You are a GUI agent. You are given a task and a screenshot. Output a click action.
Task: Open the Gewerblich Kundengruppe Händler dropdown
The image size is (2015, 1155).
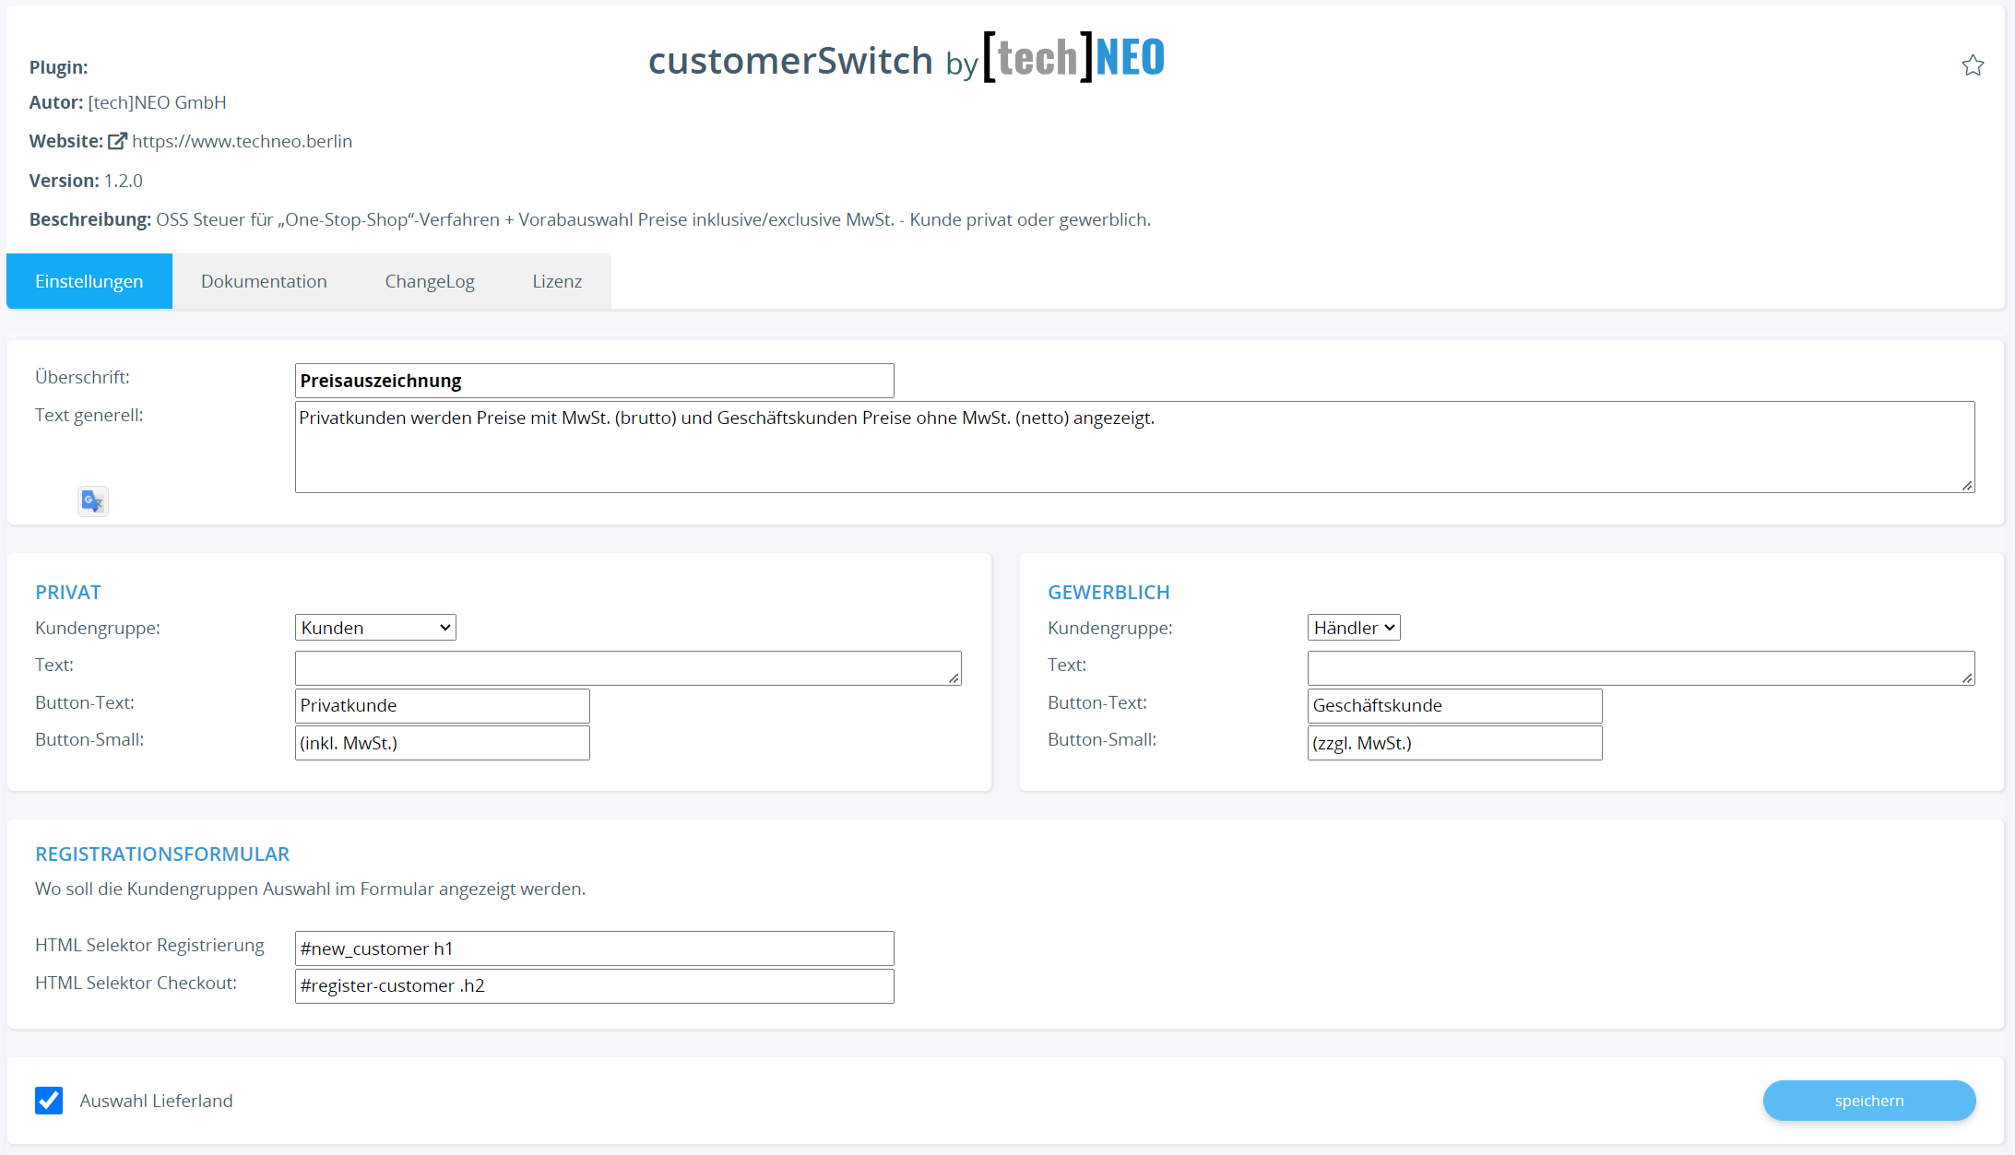pyautogui.click(x=1354, y=628)
